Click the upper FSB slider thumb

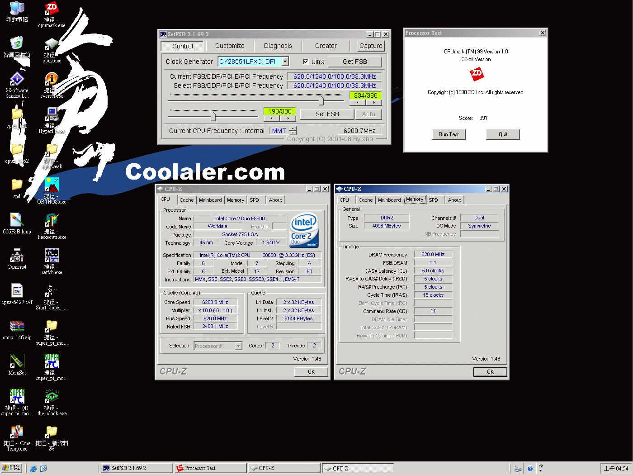click(x=321, y=100)
